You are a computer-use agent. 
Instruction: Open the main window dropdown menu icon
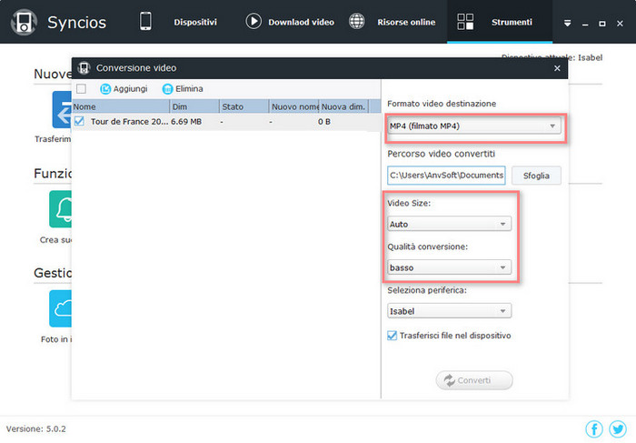[568, 23]
